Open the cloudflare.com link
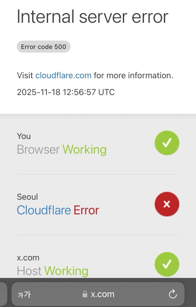Viewport: 196px width, 307px height. tap(63, 75)
